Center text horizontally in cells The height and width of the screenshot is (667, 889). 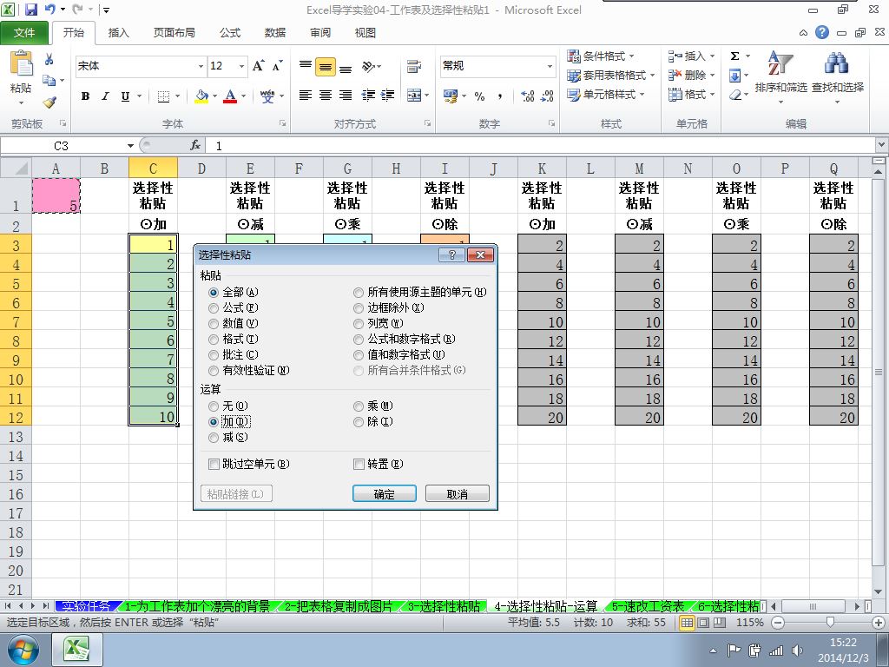(326, 96)
